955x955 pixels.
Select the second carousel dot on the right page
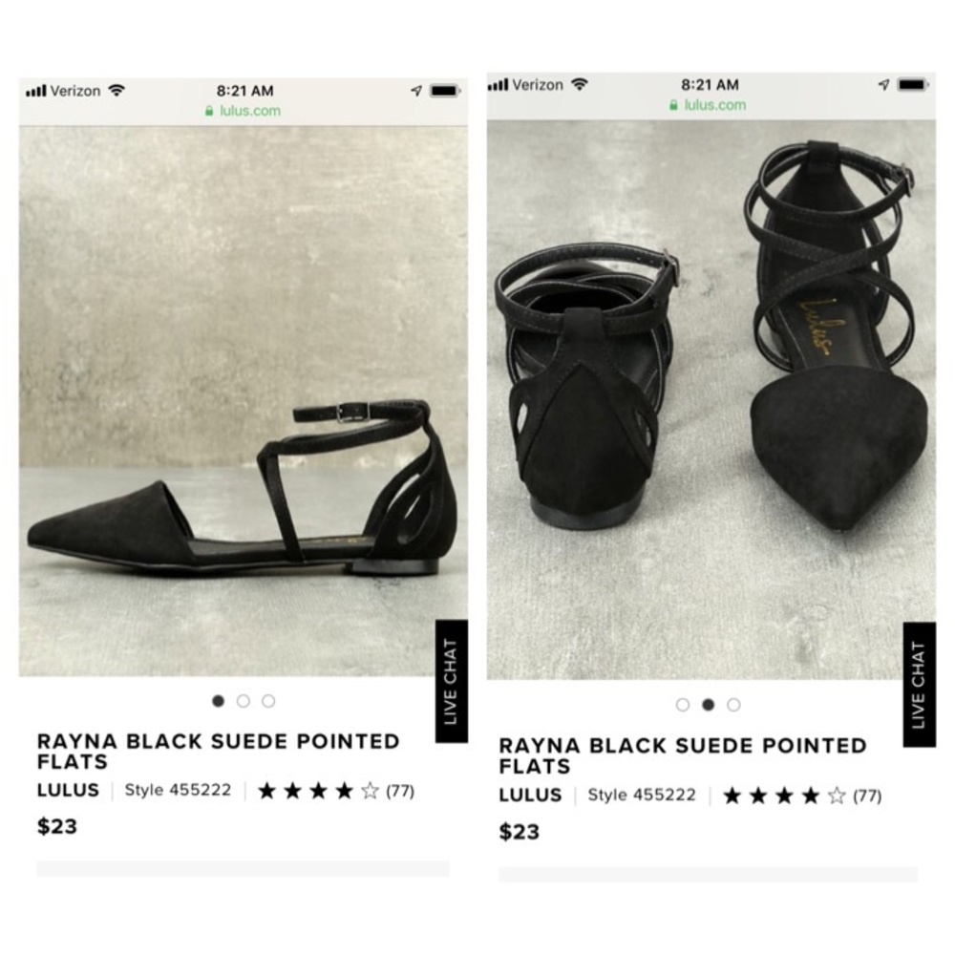(x=708, y=704)
